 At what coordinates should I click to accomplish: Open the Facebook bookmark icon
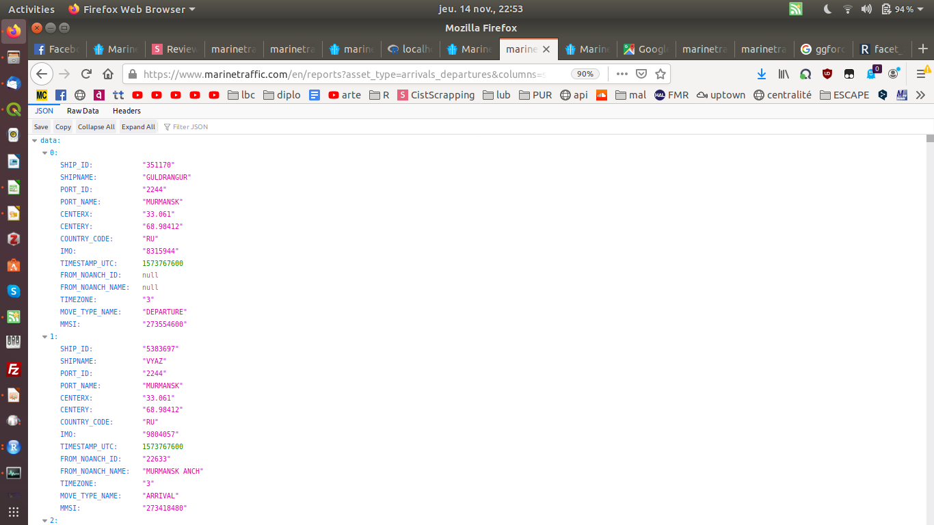(x=61, y=95)
